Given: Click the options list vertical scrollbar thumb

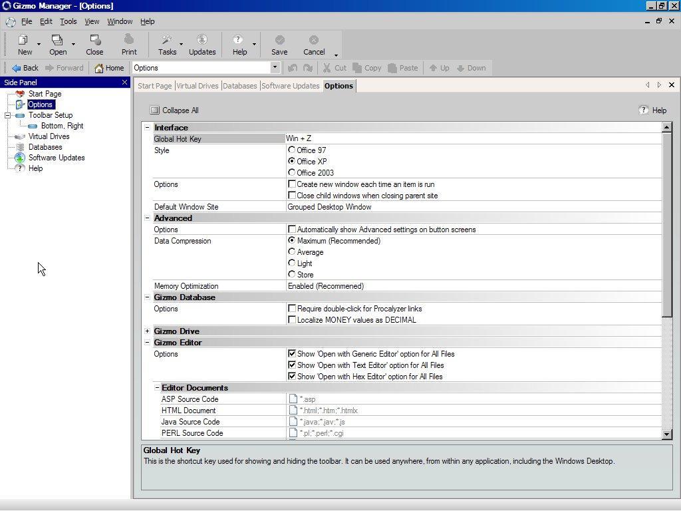Looking at the screenshot, I should [667, 224].
